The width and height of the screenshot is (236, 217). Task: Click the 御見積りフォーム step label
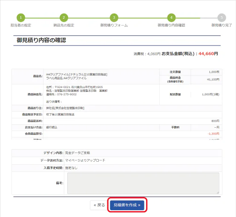(x=114, y=25)
